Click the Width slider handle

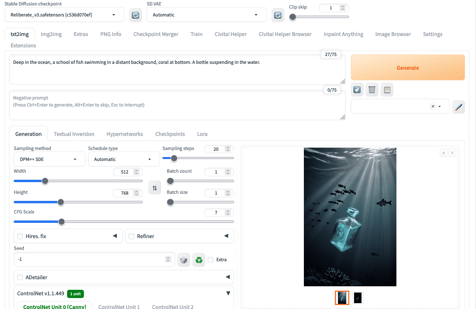tap(45, 181)
